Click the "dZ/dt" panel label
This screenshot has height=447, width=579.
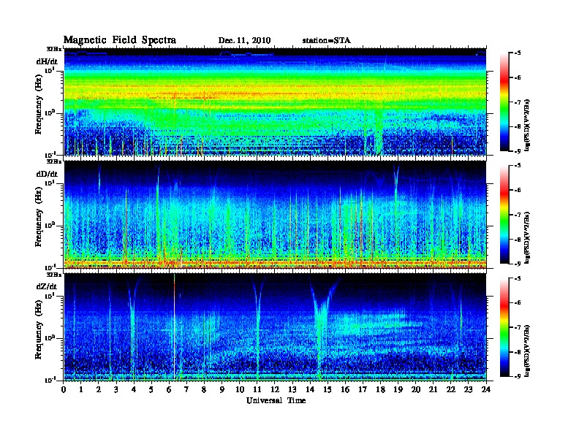pyautogui.click(x=47, y=286)
